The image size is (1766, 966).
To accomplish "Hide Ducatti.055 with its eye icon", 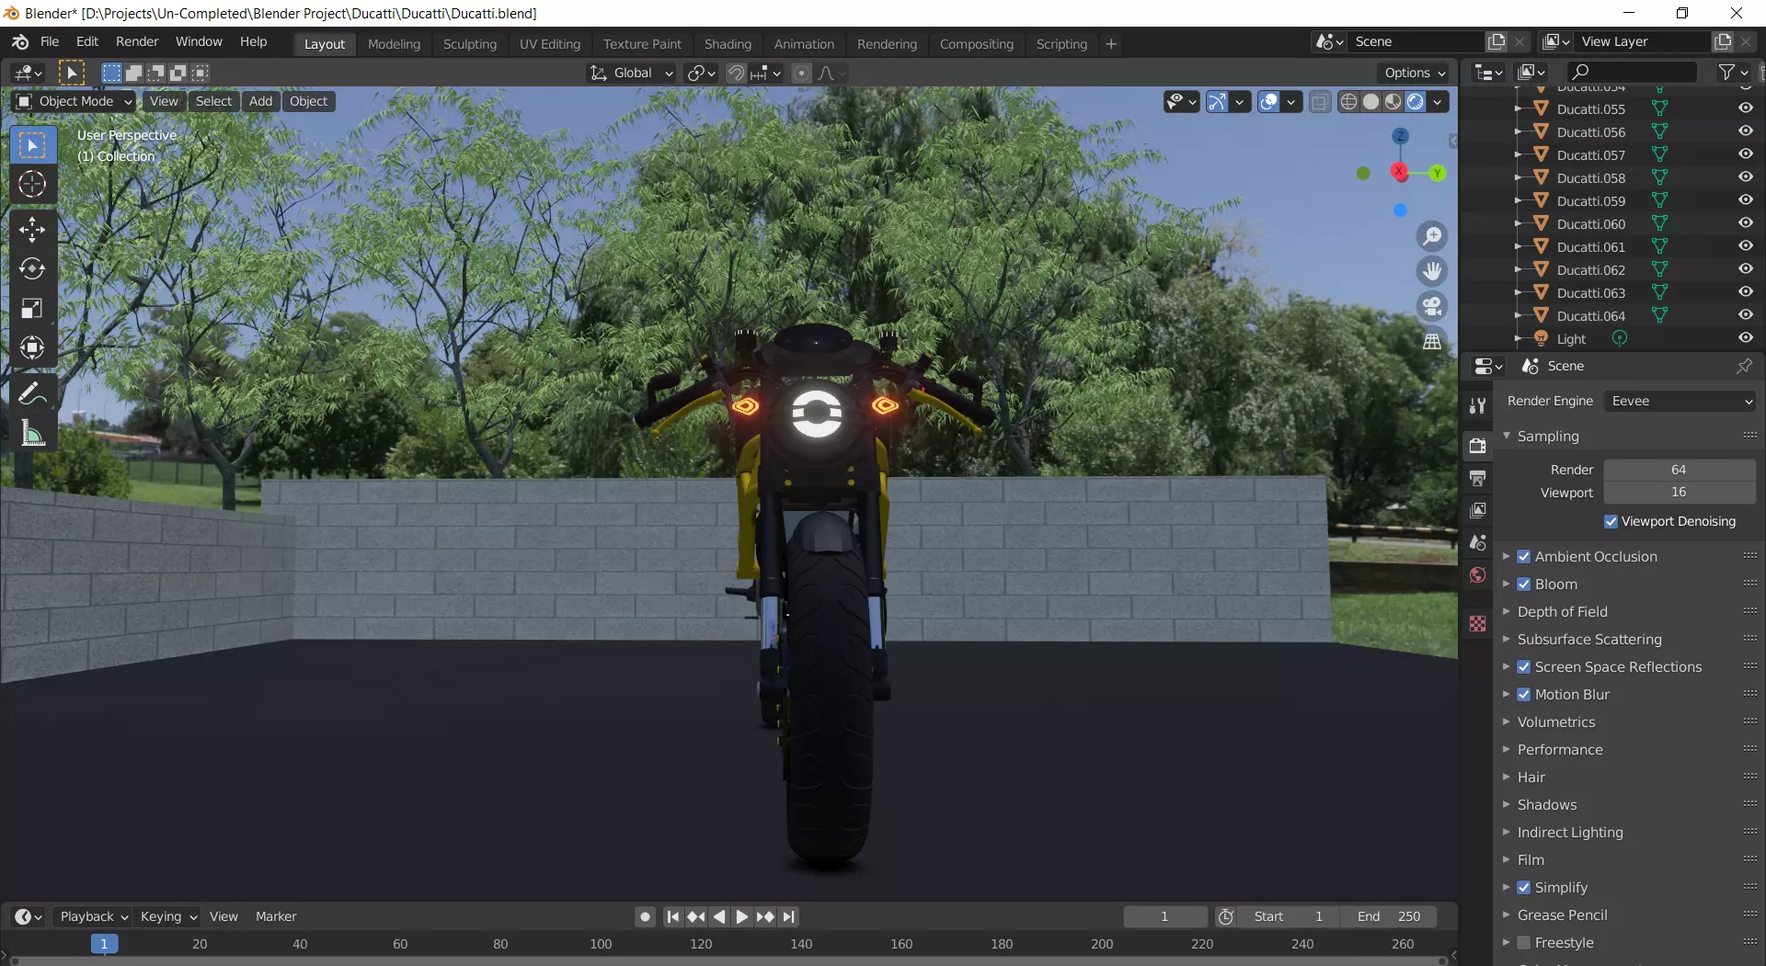I will click(1745, 108).
